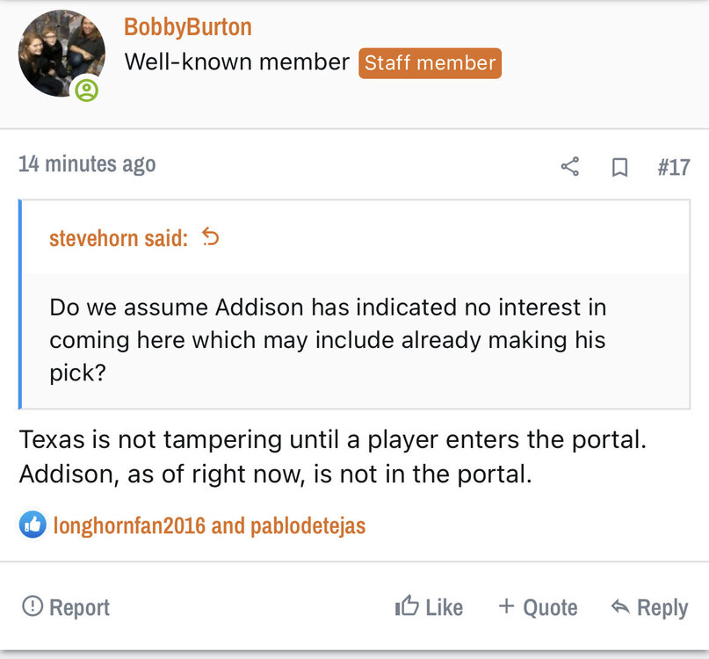
Task: View longhornfan2016's profile from the likes list
Action: (129, 525)
